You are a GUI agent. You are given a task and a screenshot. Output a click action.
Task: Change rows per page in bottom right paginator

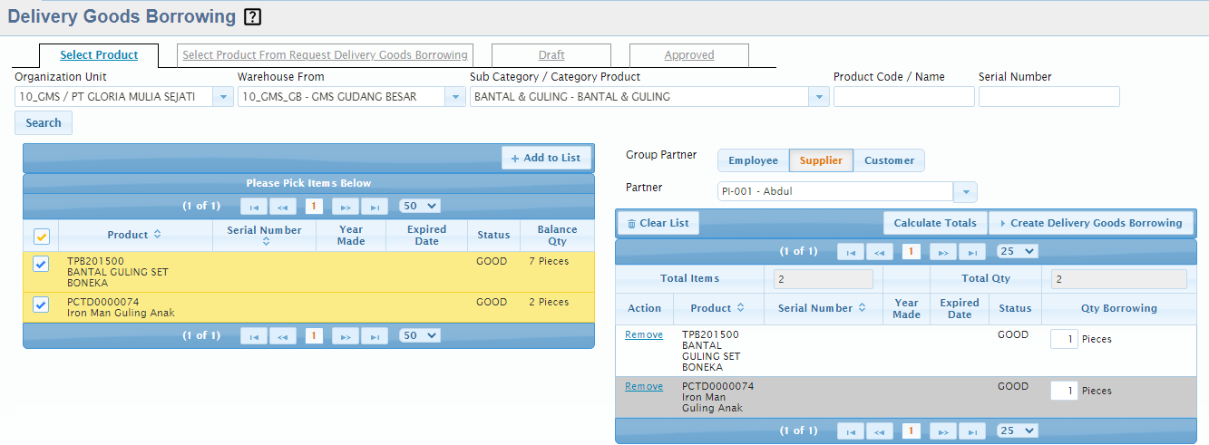click(x=1017, y=430)
